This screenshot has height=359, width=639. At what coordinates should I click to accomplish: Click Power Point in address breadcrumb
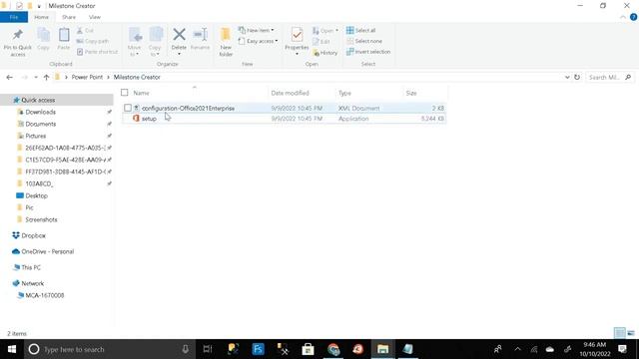(x=87, y=77)
